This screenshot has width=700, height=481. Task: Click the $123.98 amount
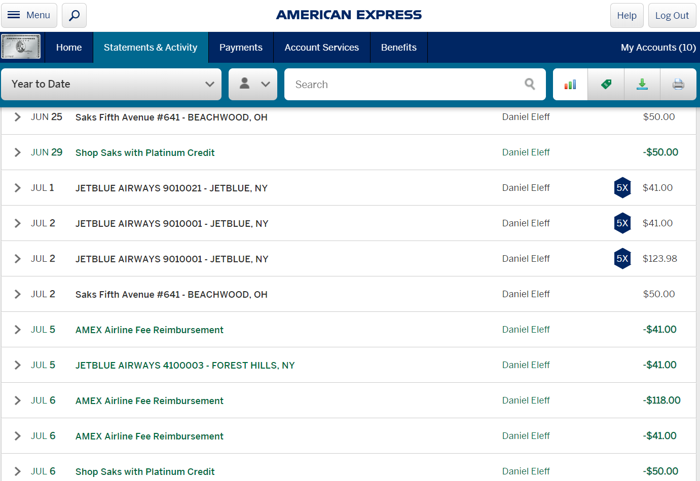(660, 259)
